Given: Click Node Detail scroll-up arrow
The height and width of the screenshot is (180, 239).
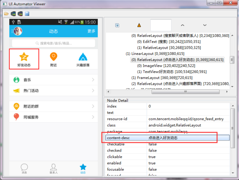Looking at the screenshot, I should coord(233,106).
